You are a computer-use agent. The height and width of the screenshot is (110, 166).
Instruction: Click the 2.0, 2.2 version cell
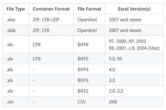pos(134,91)
